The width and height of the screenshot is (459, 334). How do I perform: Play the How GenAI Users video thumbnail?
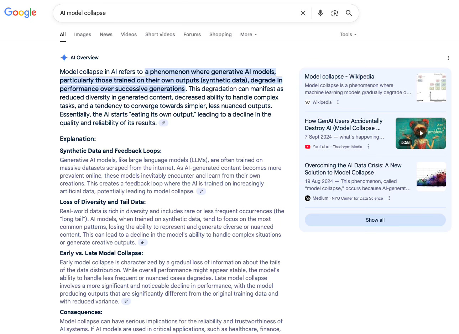[x=421, y=133]
